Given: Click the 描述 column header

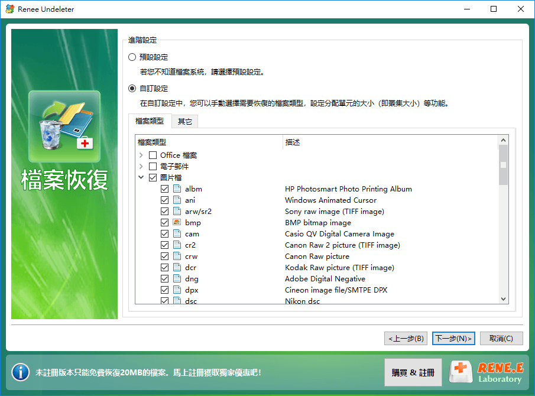Looking at the screenshot, I should (390, 142).
